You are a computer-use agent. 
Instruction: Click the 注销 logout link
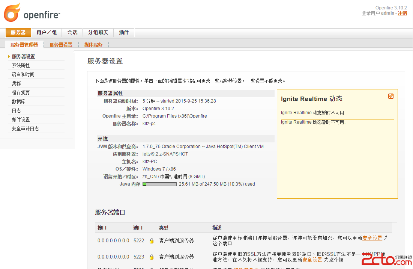coord(402,13)
